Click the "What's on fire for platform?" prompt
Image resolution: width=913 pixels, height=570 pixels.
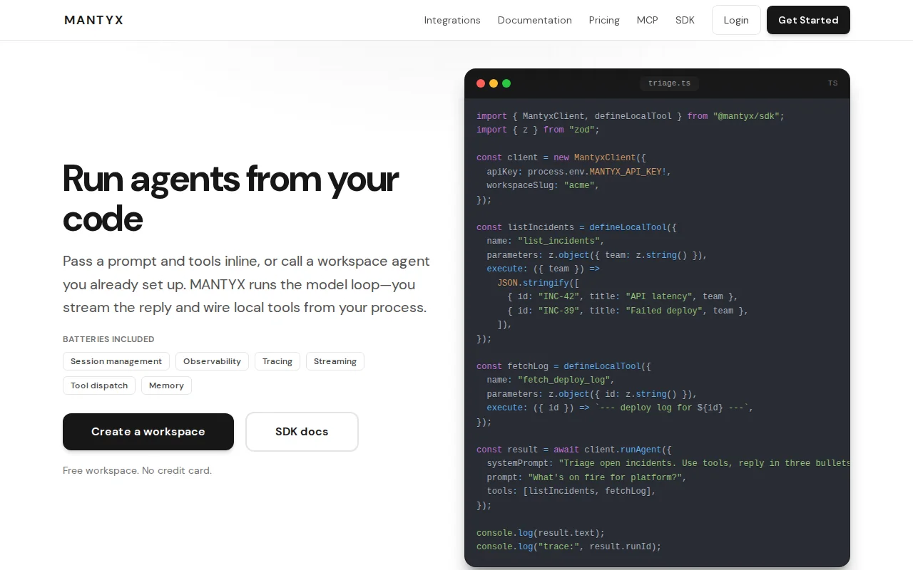click(x=605, y=477)
